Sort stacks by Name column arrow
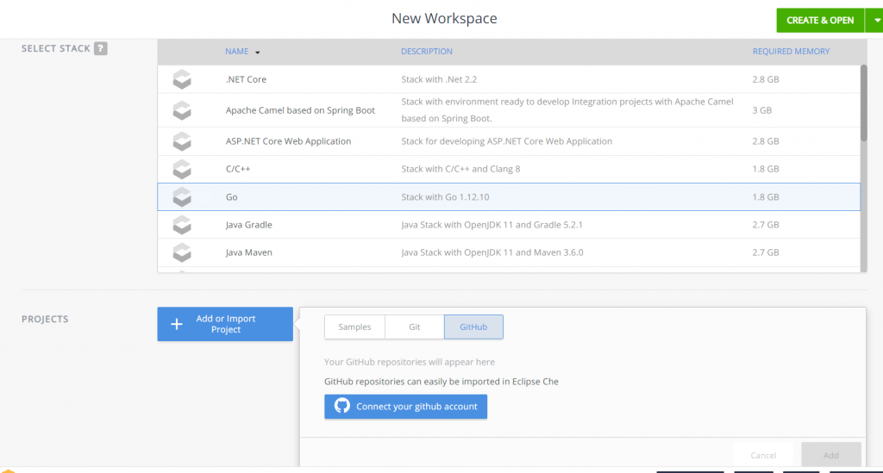 point(257,52)
